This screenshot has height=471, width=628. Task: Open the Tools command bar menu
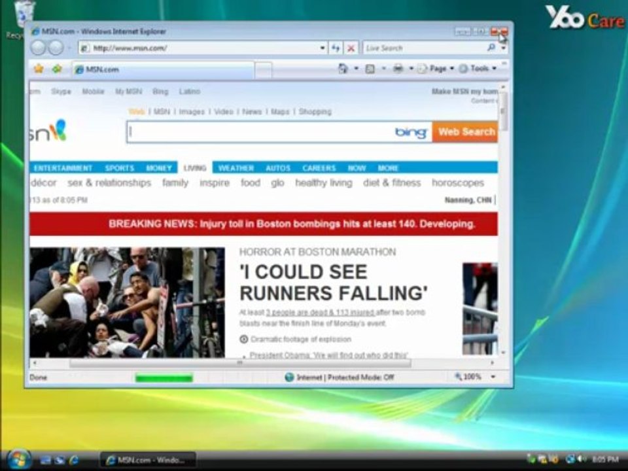(478, 69)
